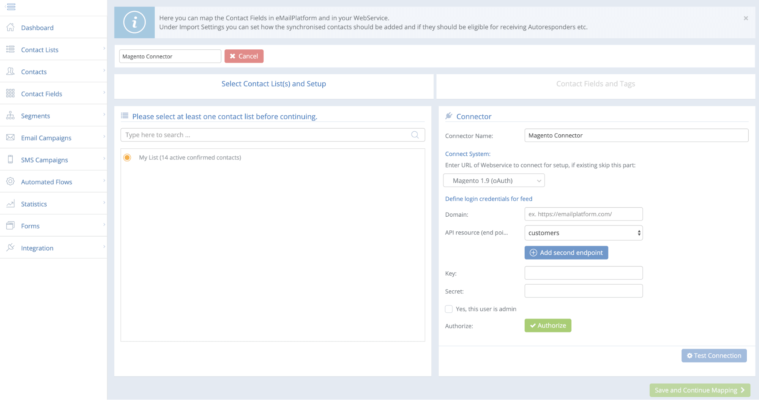Click the Forms window icon
The image size is (759, 400).
tap(11, 225)
